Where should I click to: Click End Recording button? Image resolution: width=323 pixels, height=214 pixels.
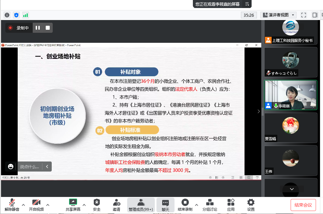click(185, 205)
